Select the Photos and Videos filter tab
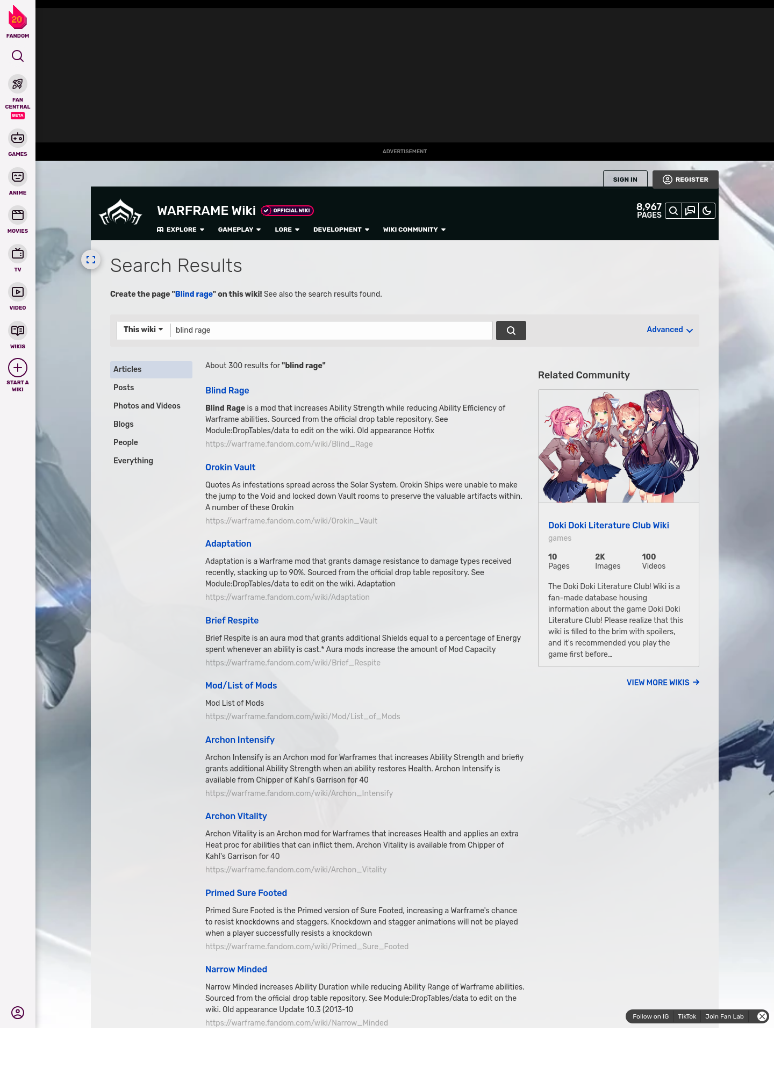 tap(147, 406)
